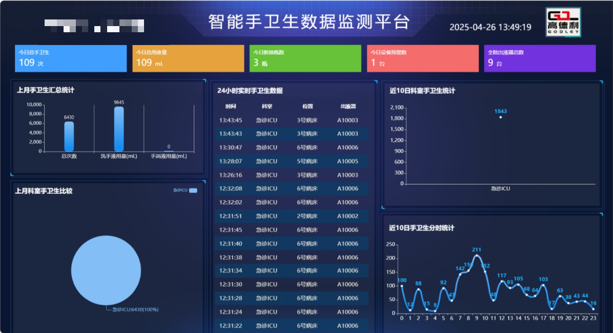Open the 今日总手卫生 109 次 card

71,58
